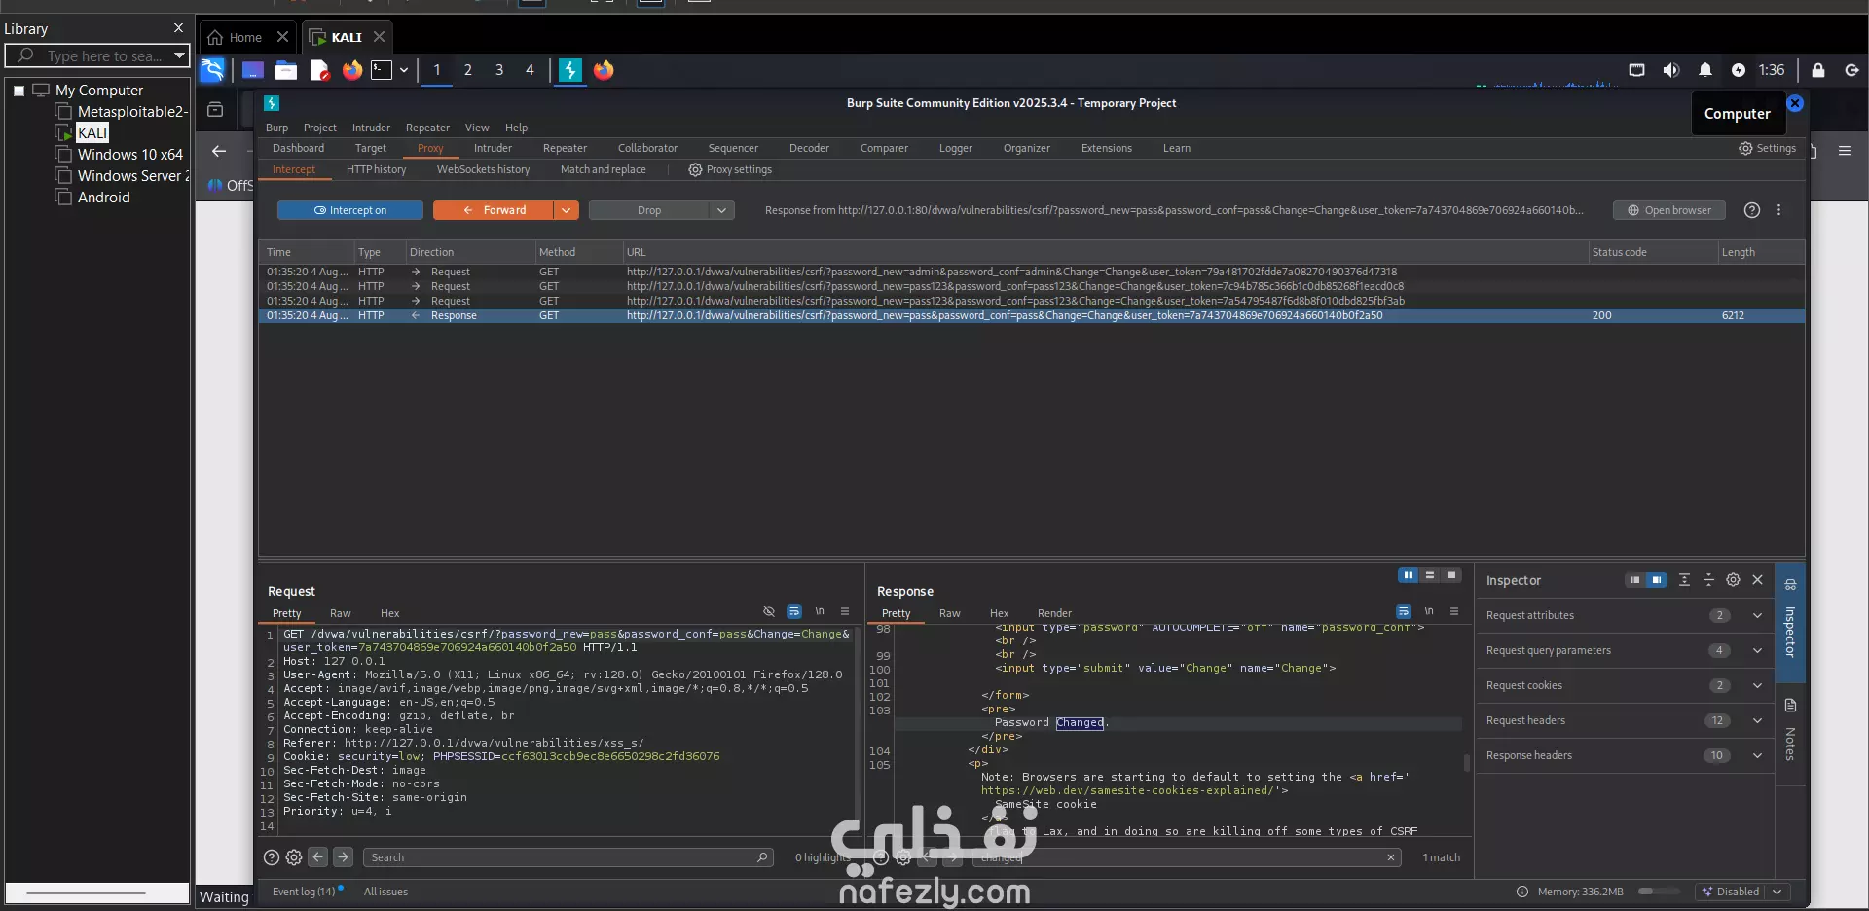This screenshot has height=911, width=1869.
Task: Switch to the Dashboard tab
Action: (x=298, y=148)
